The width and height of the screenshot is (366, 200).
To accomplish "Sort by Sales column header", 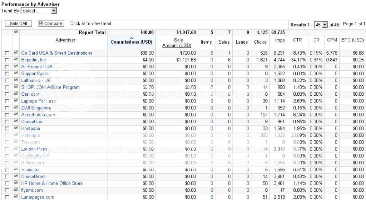I will 224,42.
